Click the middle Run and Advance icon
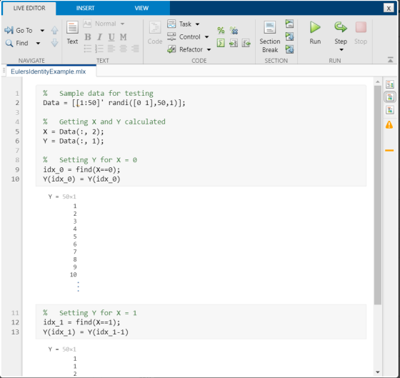 (x=289, y=36)
